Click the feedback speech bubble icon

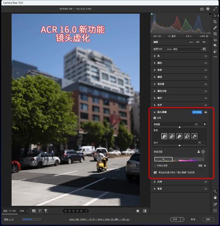point(155,173)
